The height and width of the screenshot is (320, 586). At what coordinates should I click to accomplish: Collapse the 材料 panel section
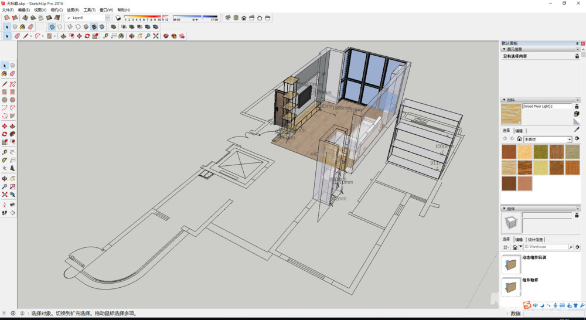click(504, 100)
